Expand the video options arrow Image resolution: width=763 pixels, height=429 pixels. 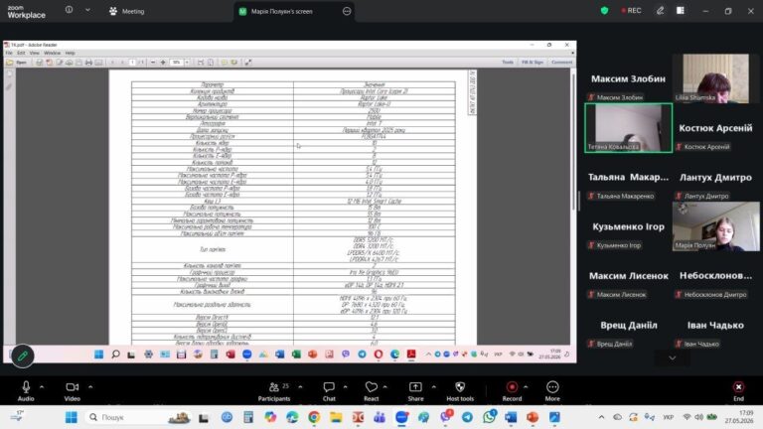pyautogui.click(x=90, y=387)
